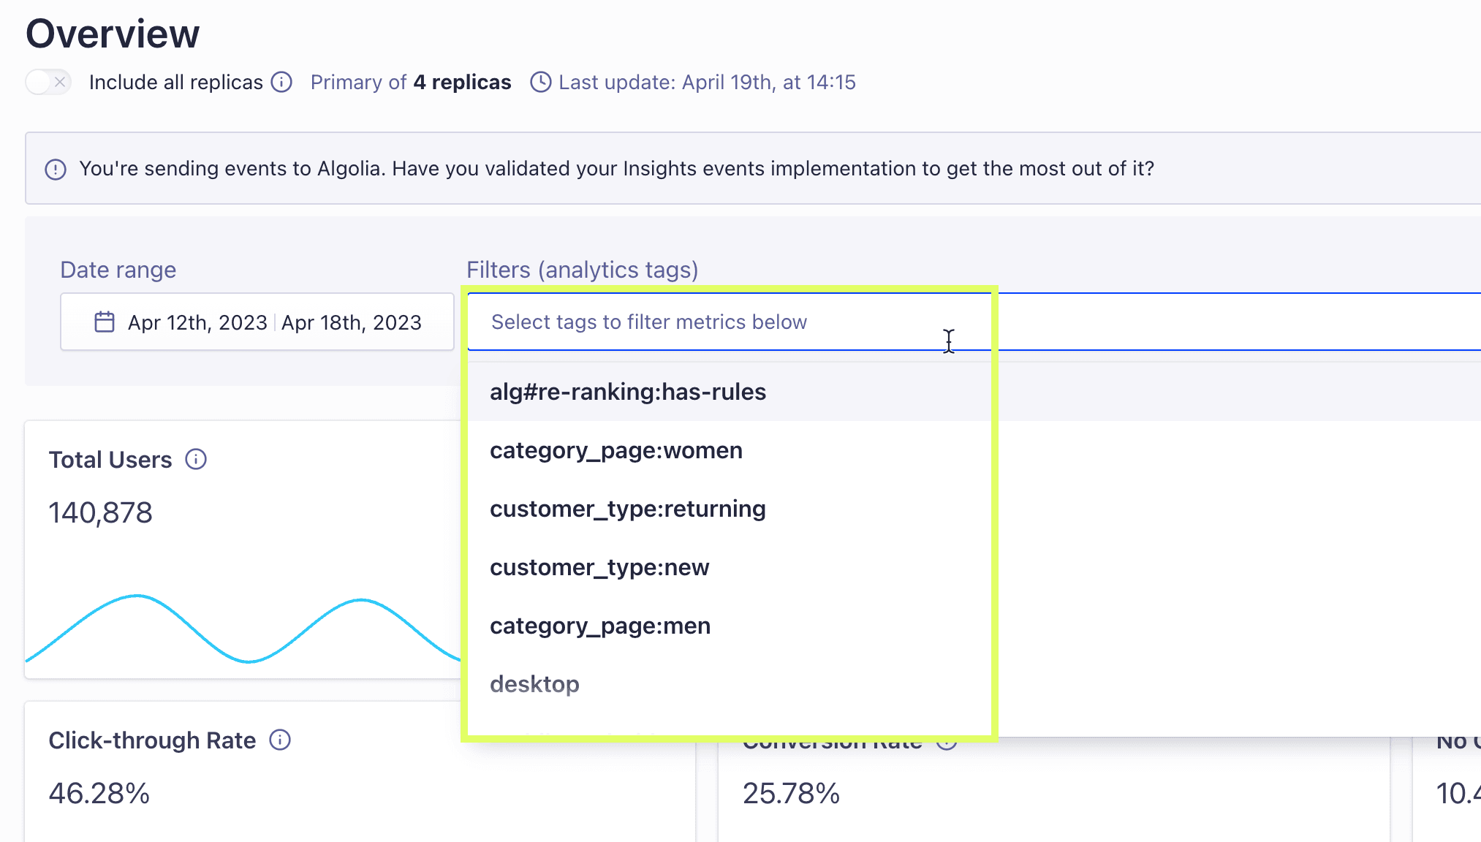Select the customer_type:new tag option
The height and width of the screenshot is (842, 1481).
599,568
